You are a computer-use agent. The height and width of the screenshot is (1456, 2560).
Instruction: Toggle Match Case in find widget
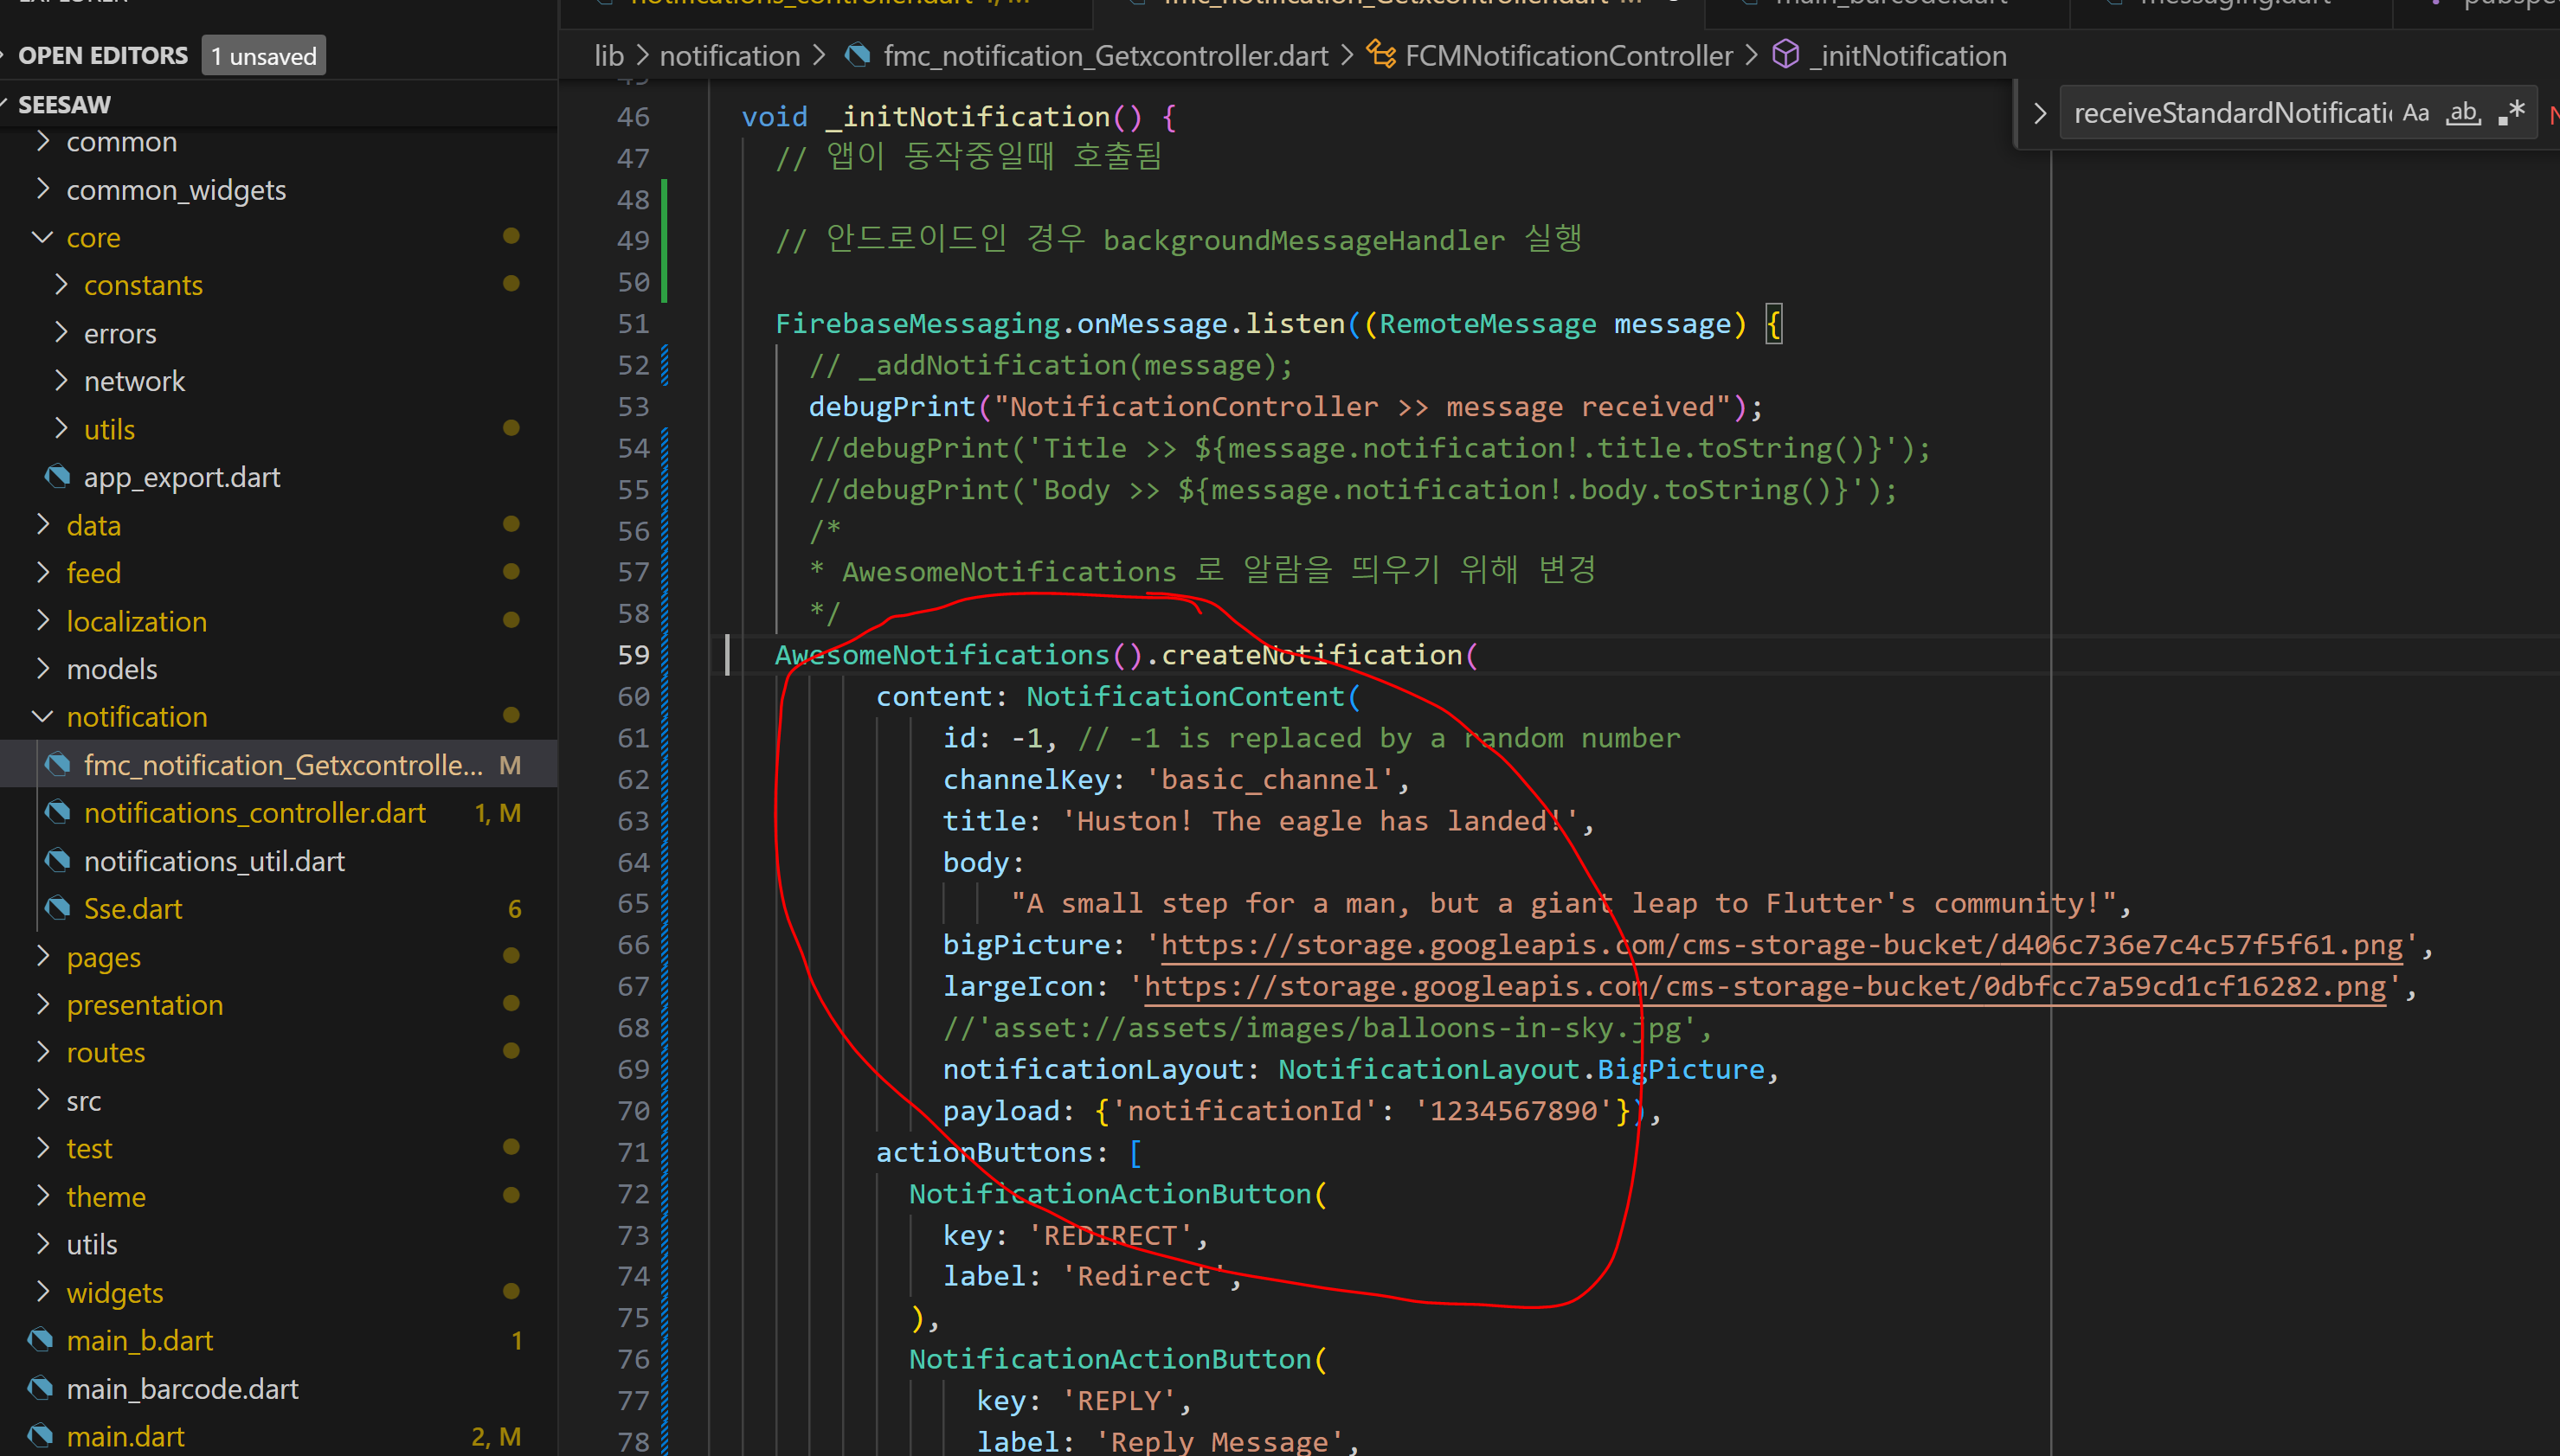2416,113
